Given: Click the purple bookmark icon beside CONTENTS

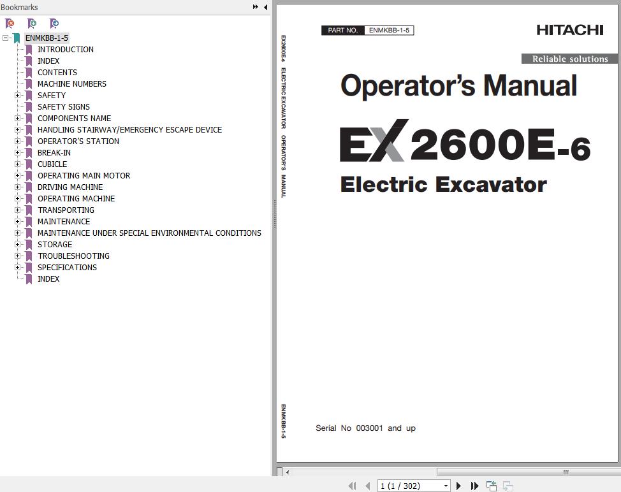Looking at the screenshot, I should pos(29,73).
